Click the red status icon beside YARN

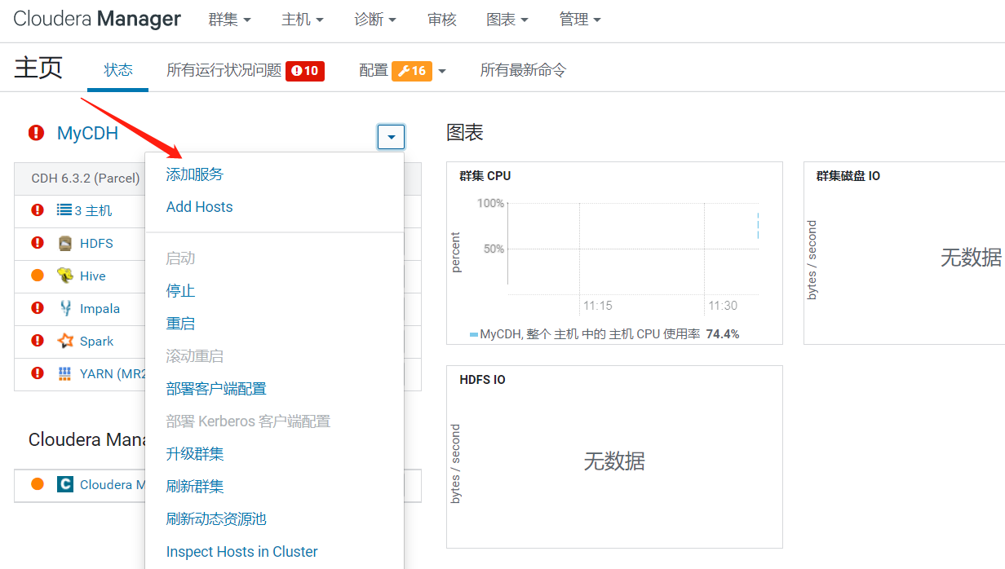tap(38, 373)
